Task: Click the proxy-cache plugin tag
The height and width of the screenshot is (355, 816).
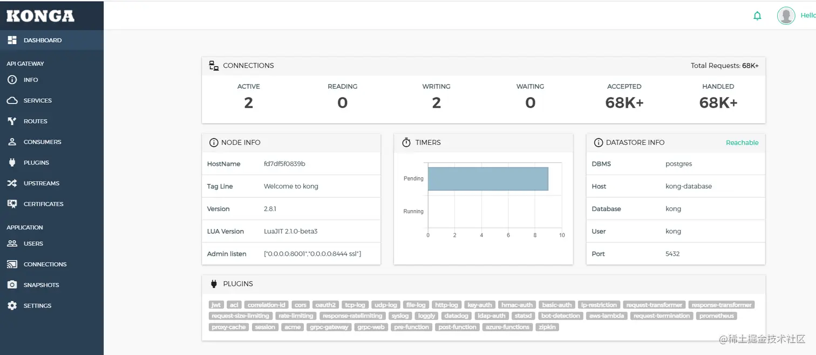Action: coord(229,327)
